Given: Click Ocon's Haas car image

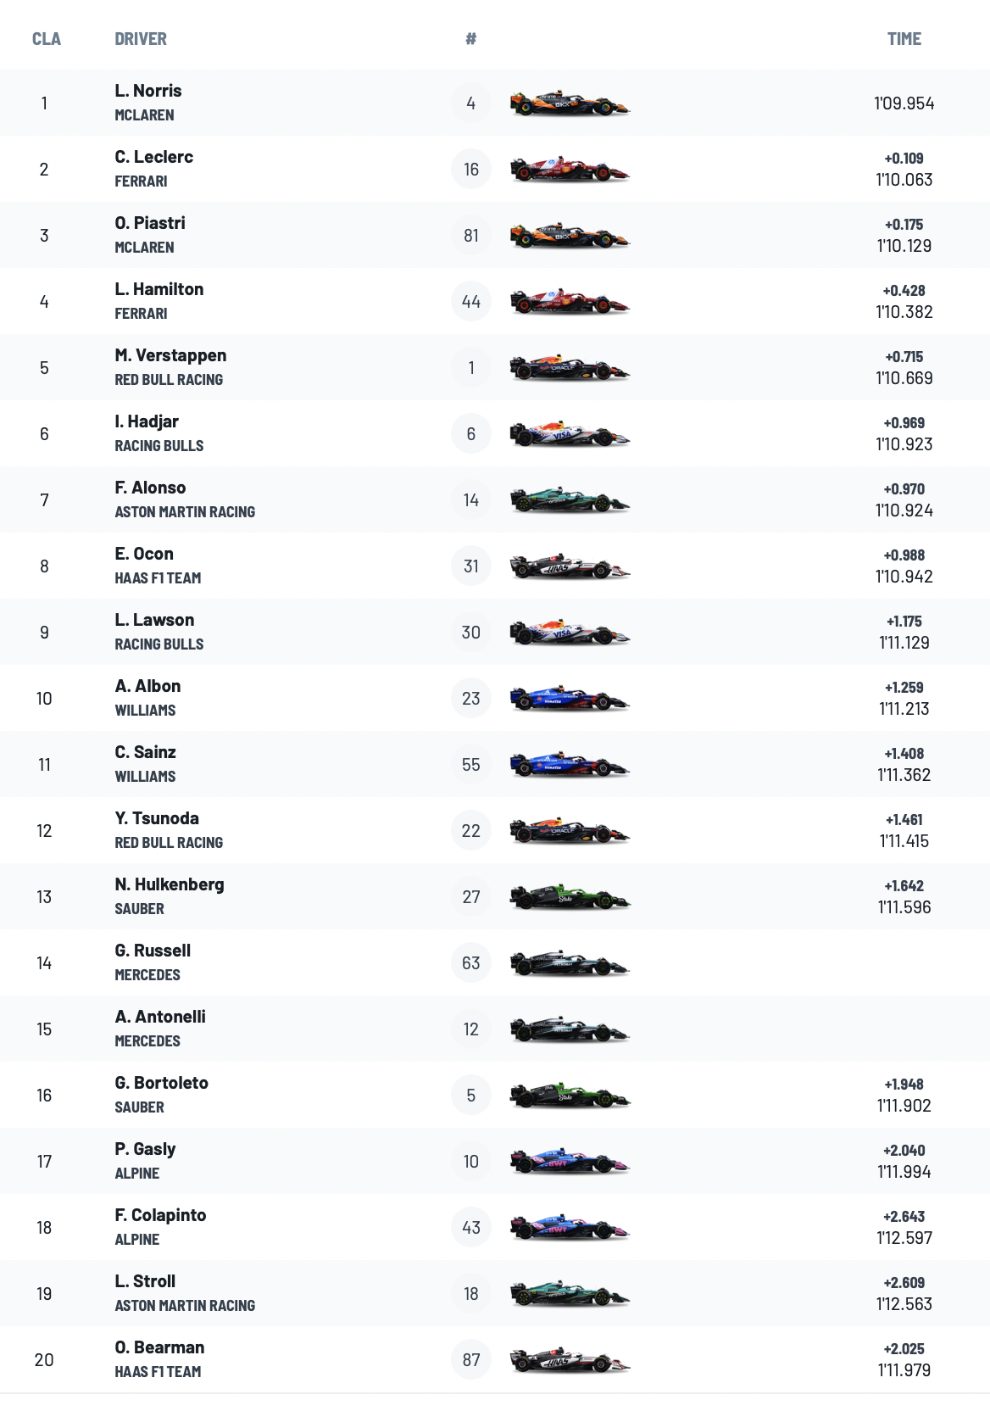Looking at the screenshot, I should (x=570, y=566).
